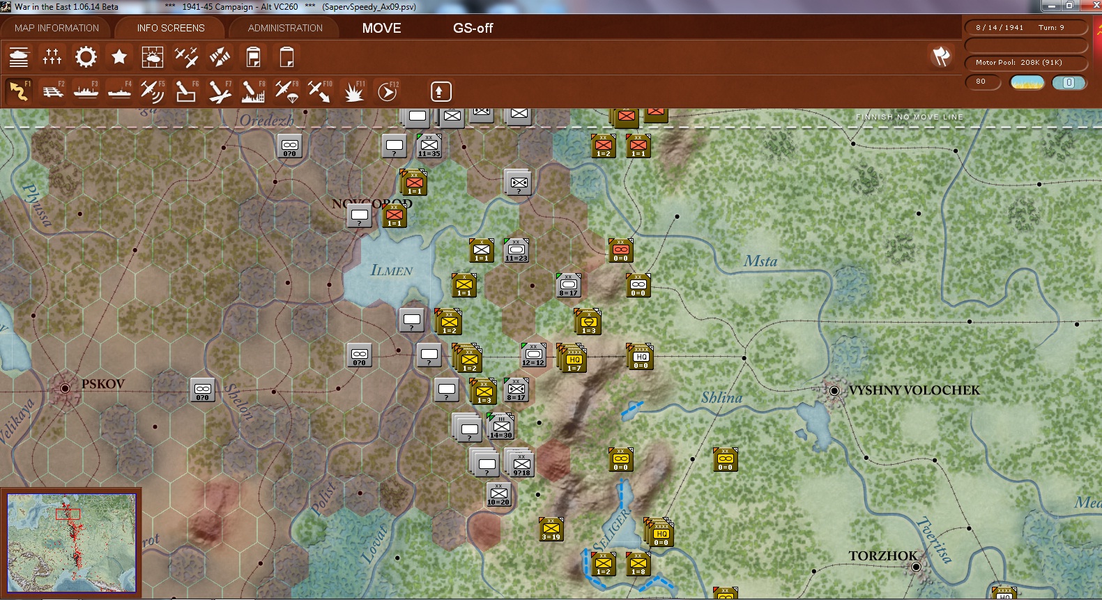This screenshot has height=600, width=1102.
Task: Open the victory star icon
Action: 119,57
